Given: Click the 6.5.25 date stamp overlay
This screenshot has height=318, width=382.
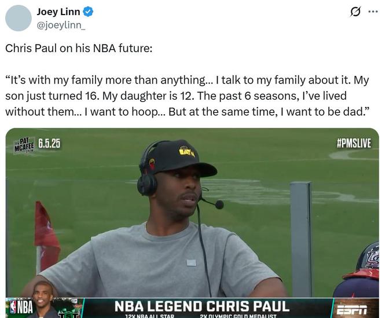Looking at the screenshot, I should pos(49,144).
